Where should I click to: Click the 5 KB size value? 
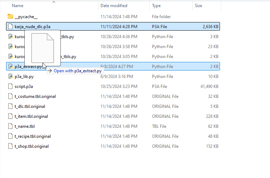point(214,106)
